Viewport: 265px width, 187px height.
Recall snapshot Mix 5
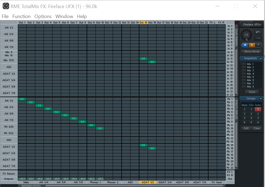click(251, 77)
